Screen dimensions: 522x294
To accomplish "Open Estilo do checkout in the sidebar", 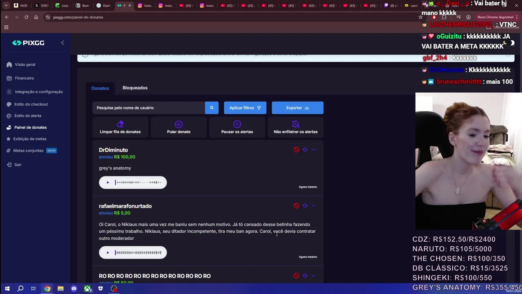I will tap(27, 104).
